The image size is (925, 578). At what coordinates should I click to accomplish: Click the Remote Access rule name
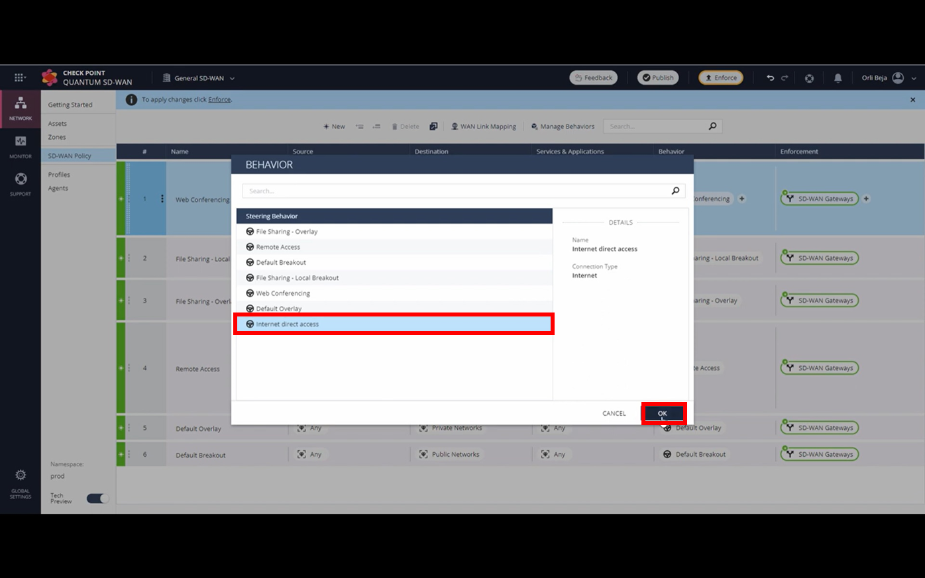tap(197, 369)
